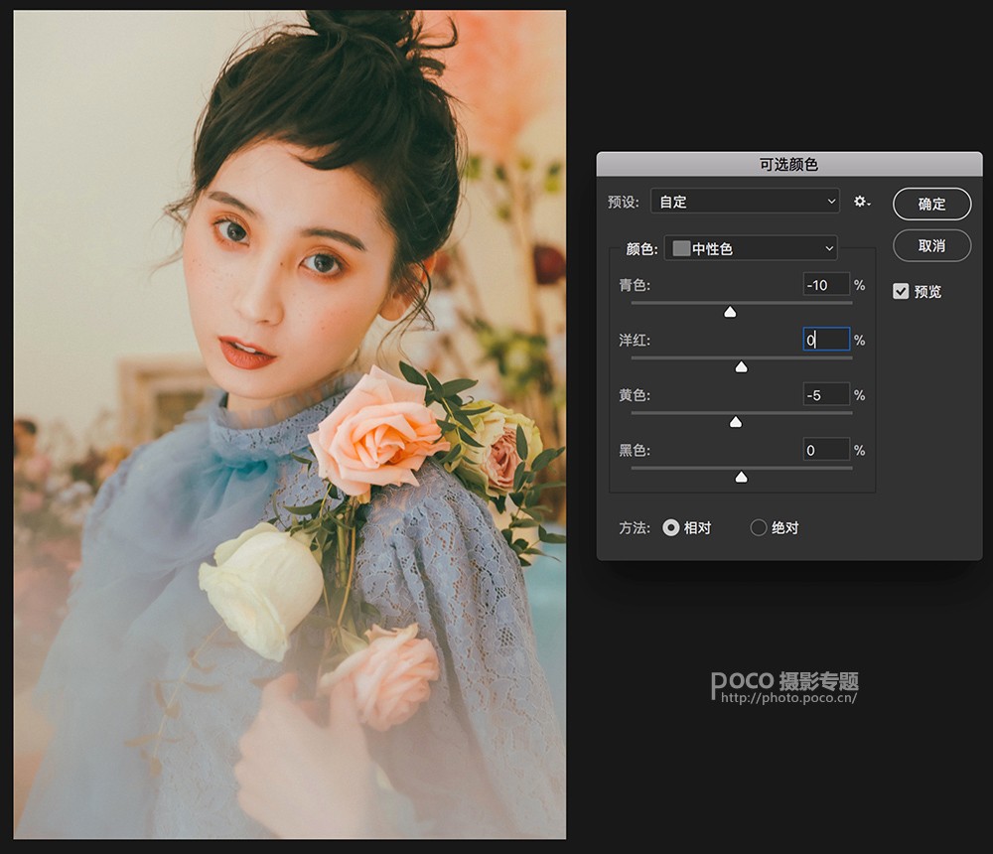This screenshot has width=993, height=854.
Task: Click the 洋红 magenta slider handle
Action: (x=741, y=366)
